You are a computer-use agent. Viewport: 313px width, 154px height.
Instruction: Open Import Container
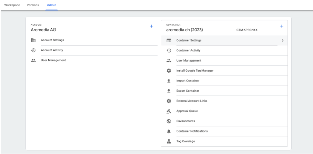click(x=188, y=81)
